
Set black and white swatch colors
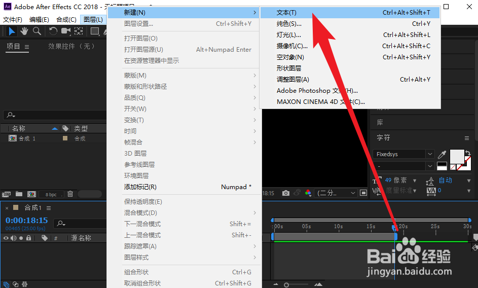tap(442, 166)
